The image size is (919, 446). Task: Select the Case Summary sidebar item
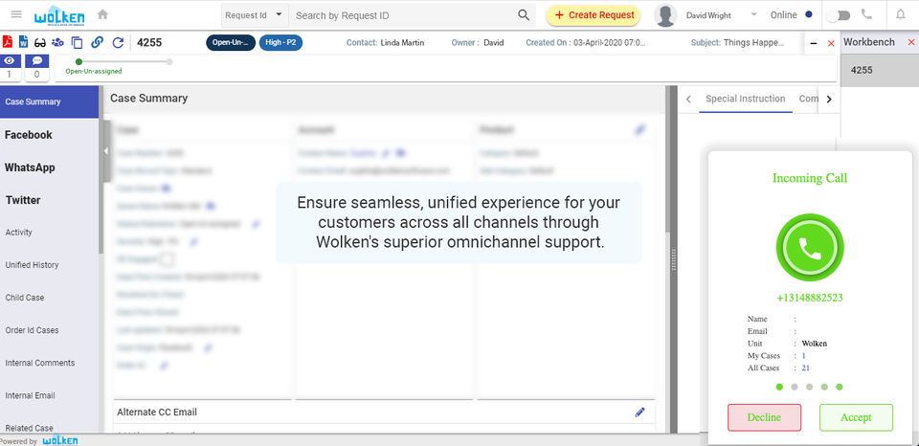click(49, 102)
